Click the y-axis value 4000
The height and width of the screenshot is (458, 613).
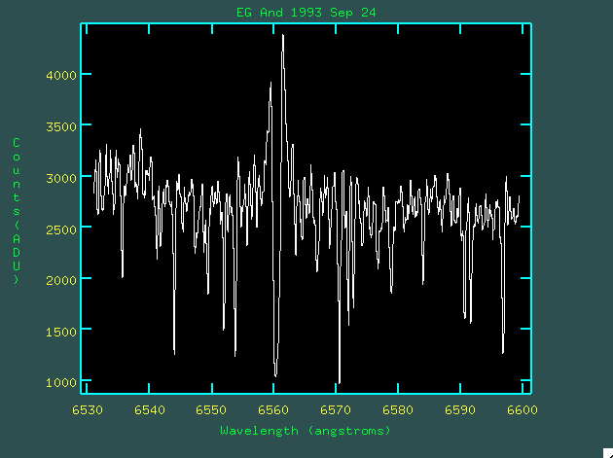[x=61, y=76]
